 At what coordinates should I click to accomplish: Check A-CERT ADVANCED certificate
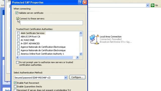click(18, 43)
